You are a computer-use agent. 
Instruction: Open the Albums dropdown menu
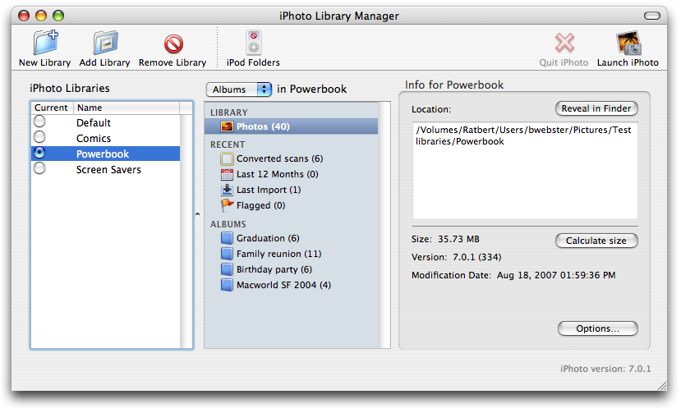(x=239, y=89)
